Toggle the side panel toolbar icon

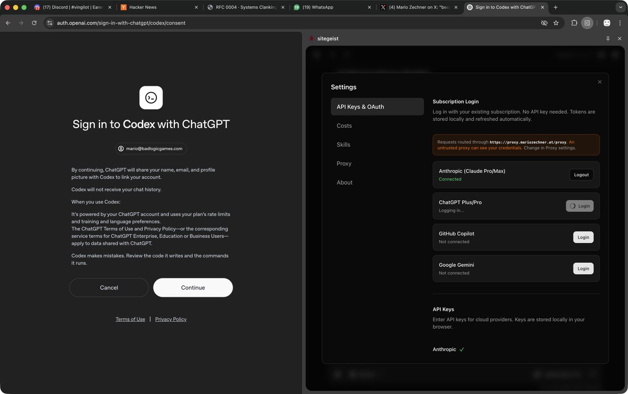click(587, 23)
